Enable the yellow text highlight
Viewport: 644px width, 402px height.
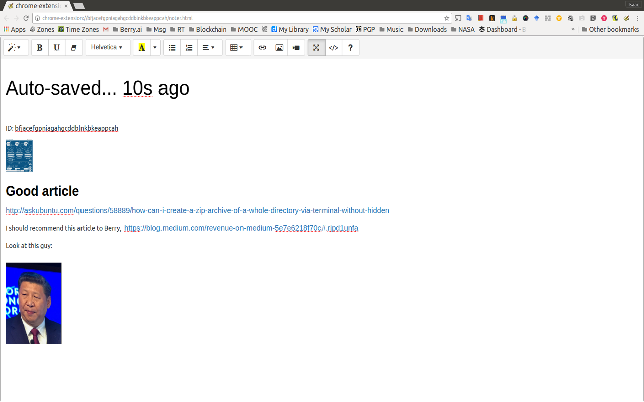click(x=141, y=47)
